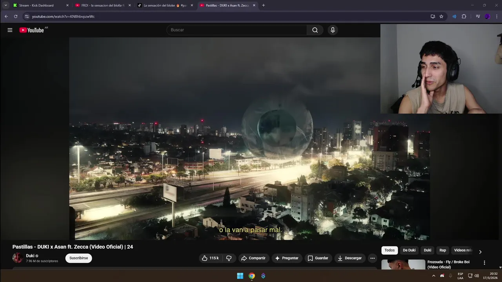Switch to Stream - Kick Dashboard tab

coord(36,5)
